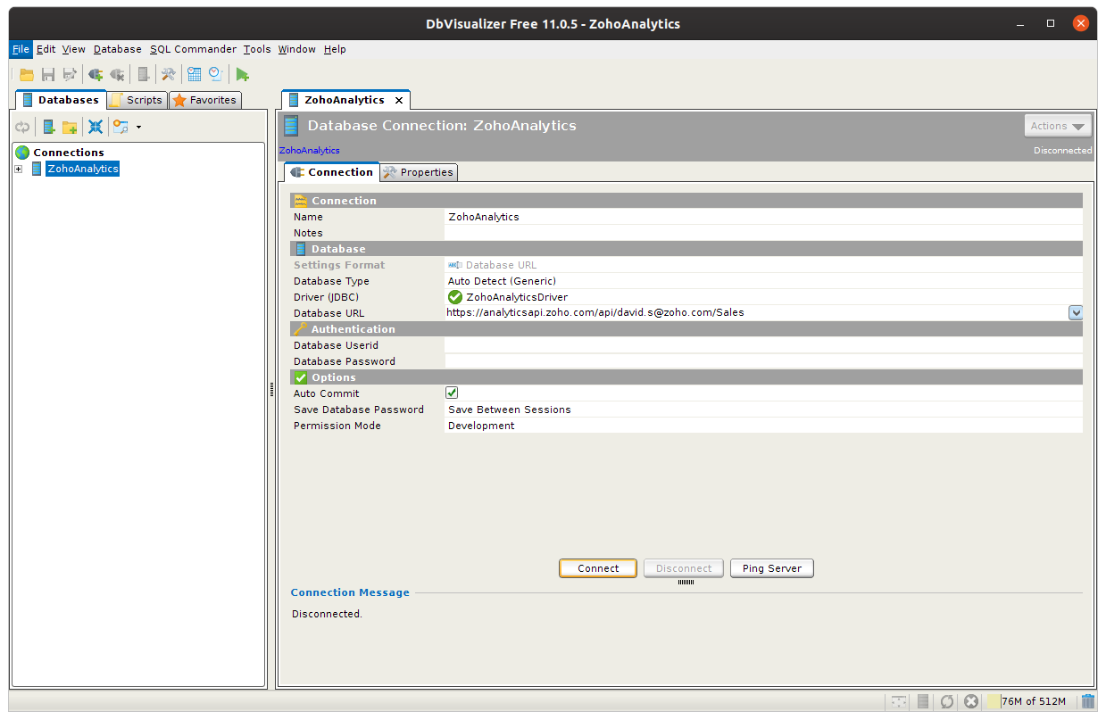Open the SQL Commander menu
The width and height of the screenshot is (1106, 720).
click(193, 49)
